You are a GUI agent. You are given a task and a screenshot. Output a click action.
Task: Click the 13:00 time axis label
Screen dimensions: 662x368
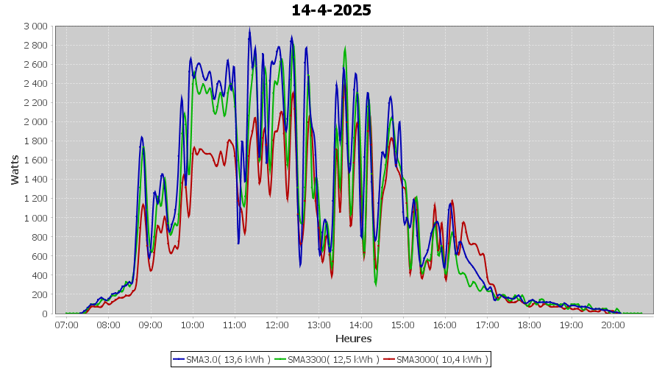point(318,325)
